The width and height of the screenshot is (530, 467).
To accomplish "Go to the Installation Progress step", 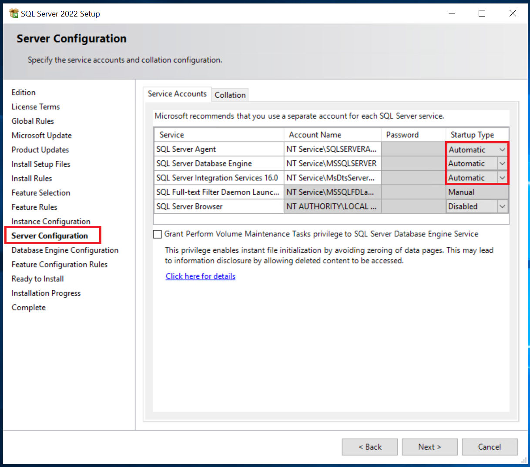I will tap(46, 293).
